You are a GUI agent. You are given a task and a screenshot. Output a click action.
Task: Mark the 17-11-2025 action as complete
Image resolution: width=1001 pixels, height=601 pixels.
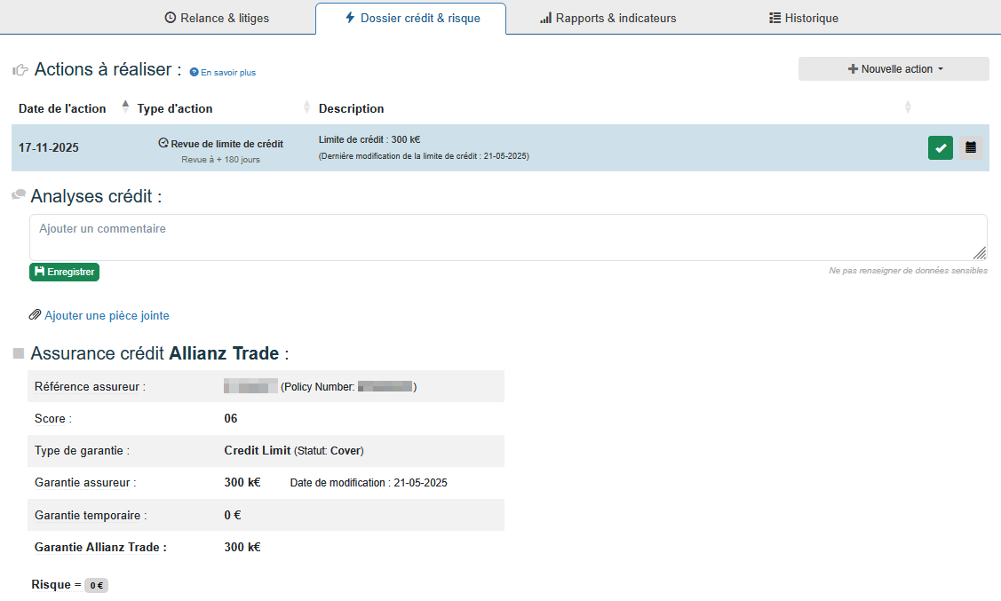940,147
